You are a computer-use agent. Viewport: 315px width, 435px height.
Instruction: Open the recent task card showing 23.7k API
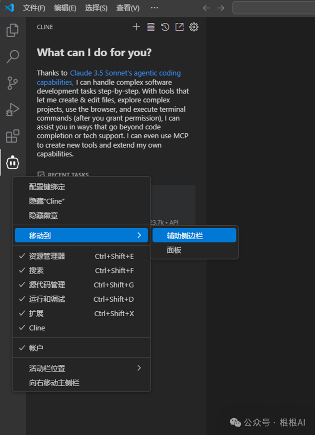(x=173, y=205)
